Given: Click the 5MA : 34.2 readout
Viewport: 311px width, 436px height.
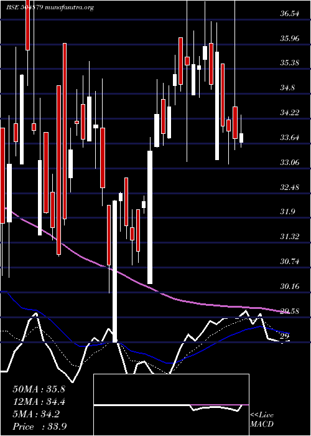Looking at the screenshot, I should coord(36,414).
